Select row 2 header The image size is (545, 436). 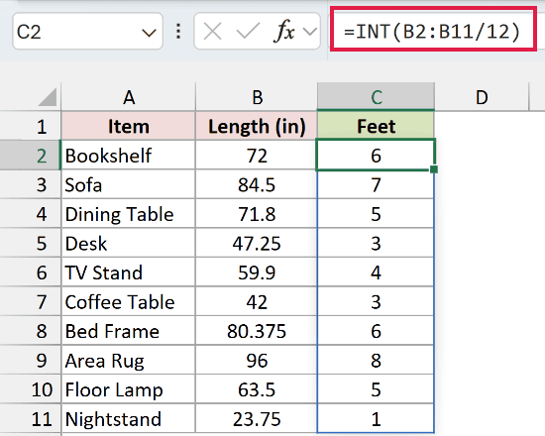31,155
